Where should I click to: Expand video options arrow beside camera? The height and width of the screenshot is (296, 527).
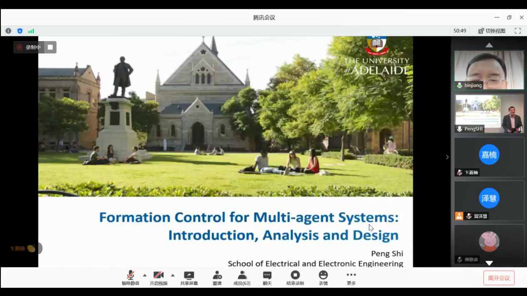pyautogui.click(x=173, y=275)
